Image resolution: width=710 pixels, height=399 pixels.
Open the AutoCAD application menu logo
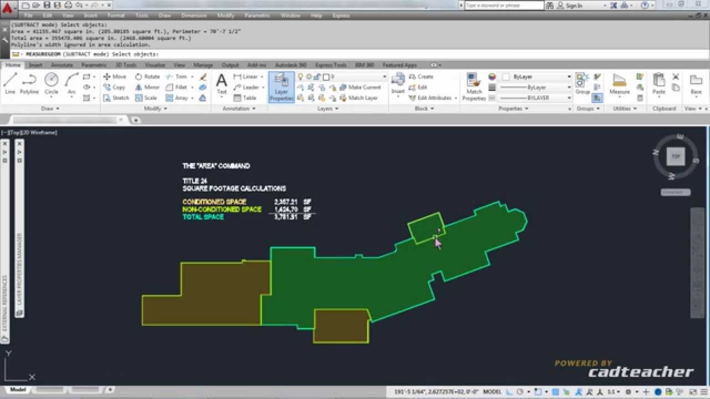click(x=7, y=8)
